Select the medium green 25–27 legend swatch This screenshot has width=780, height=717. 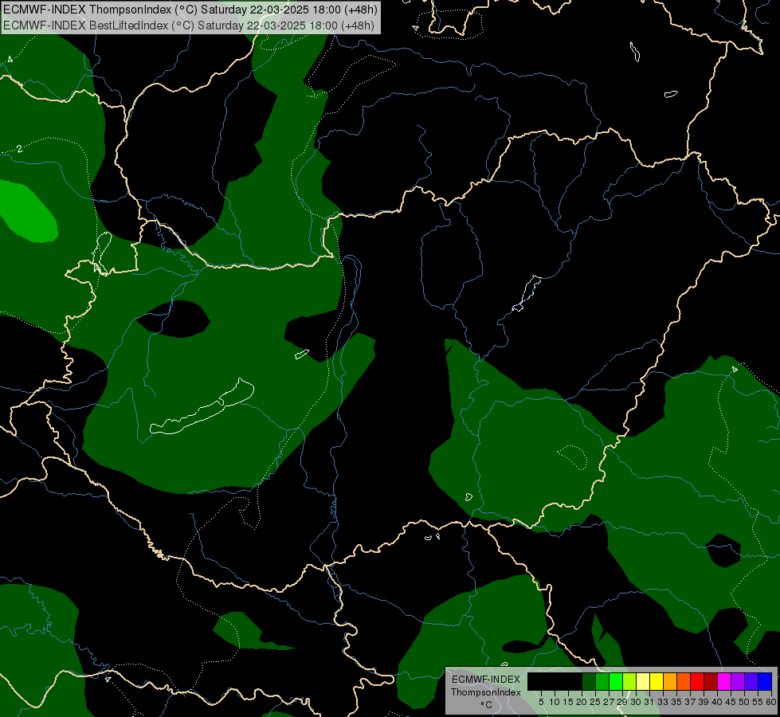tap(602, 681)
